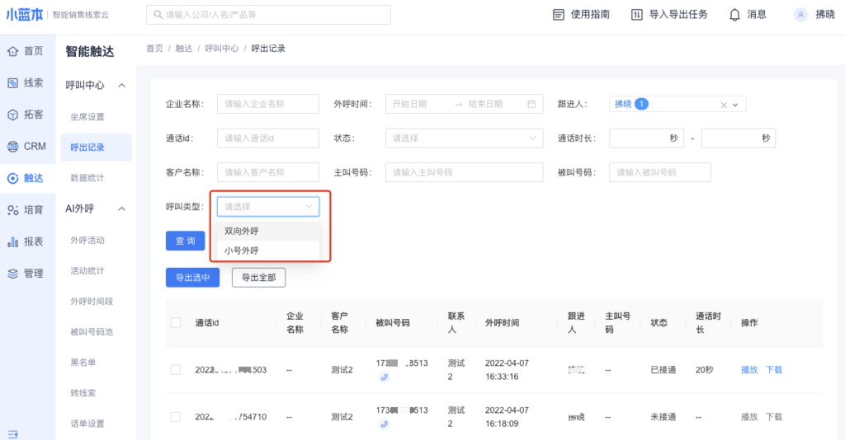Open the CRM sidebar icon
Image resolution: width=845 pixels, height=440 pixels.
tap(13, 147)
